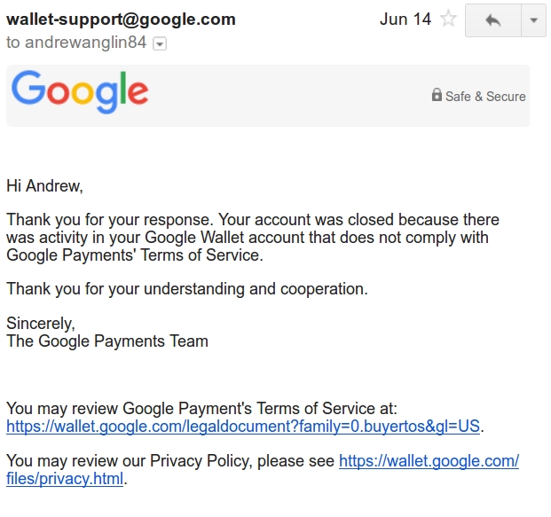
Task: Open the buyertos legal document link
Action: pyautogui.click(x=243, y=427)
